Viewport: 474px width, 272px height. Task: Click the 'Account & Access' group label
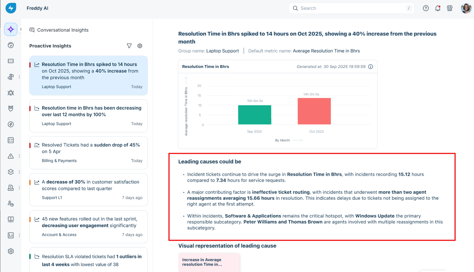[x=59, y=235]
